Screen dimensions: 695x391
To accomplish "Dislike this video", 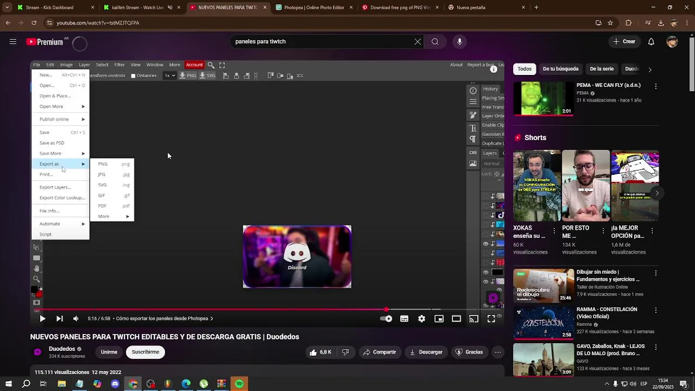I will pyautogui.click(x=345, y=352).
